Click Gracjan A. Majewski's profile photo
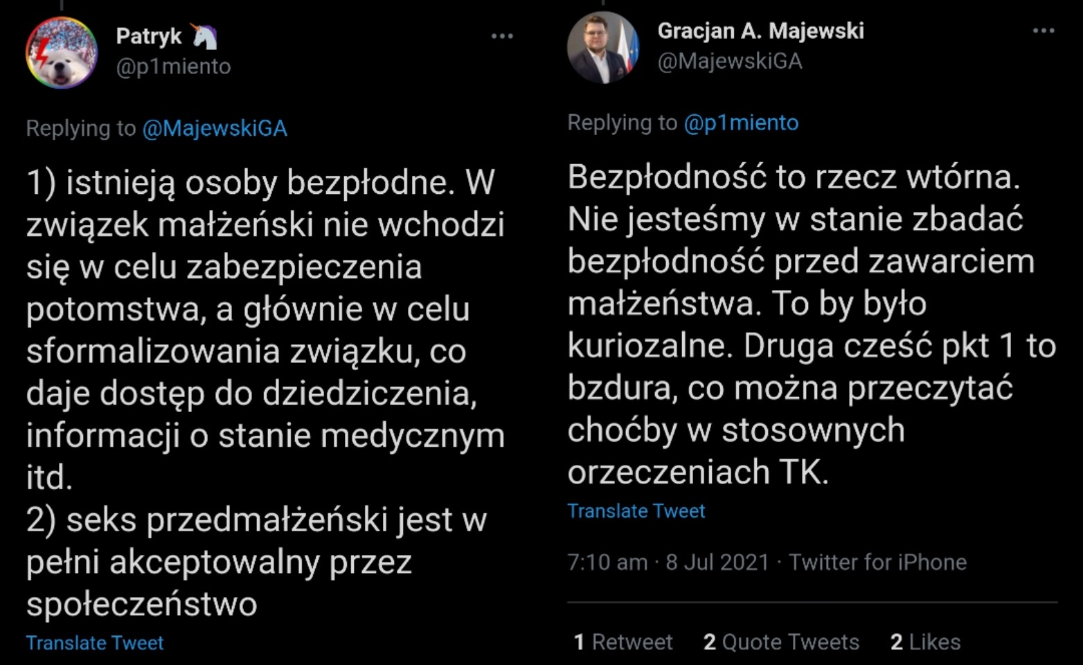The height and width of the screenshot is (665, 1083). (603, 47)
